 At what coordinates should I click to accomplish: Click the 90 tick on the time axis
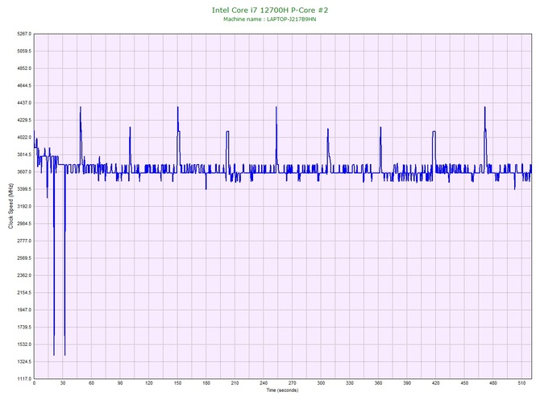point(120,383)
